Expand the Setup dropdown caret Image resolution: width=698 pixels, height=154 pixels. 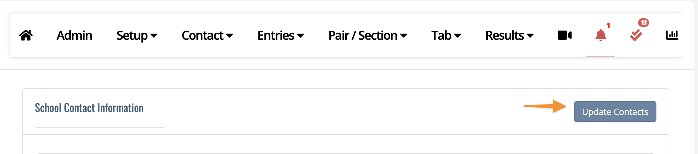click(154, 36)
